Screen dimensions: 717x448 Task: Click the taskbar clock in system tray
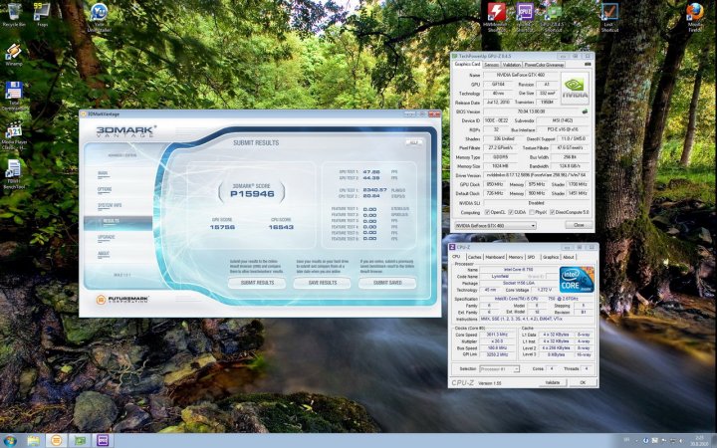pyautogui.click(x=700, y=441)
